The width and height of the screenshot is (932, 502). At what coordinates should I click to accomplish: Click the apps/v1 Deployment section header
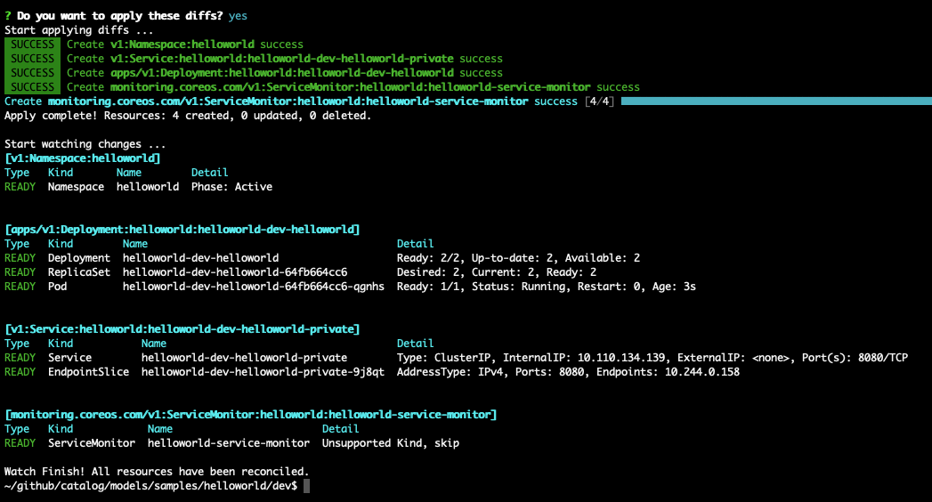pos(182,230)
